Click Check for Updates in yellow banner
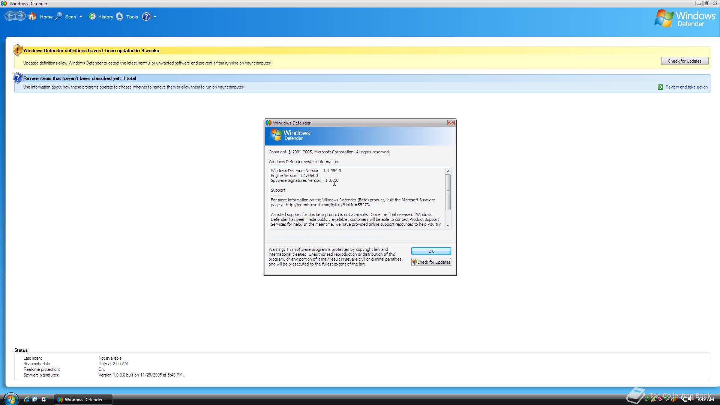This screenshot has height=405, width=720. 684,61
